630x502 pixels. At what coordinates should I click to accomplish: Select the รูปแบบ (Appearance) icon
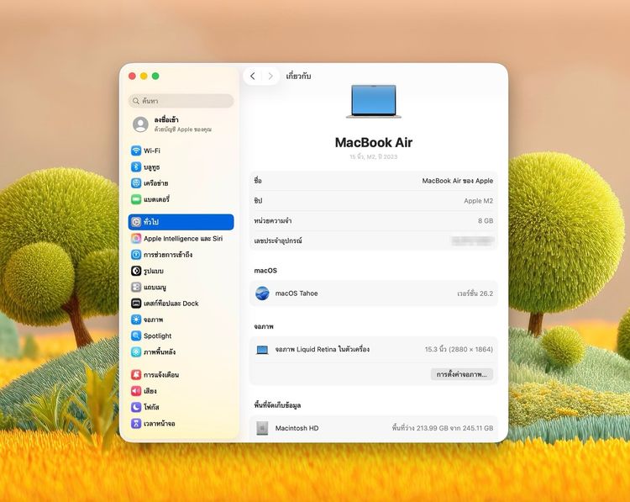click(x=136, y=271)
